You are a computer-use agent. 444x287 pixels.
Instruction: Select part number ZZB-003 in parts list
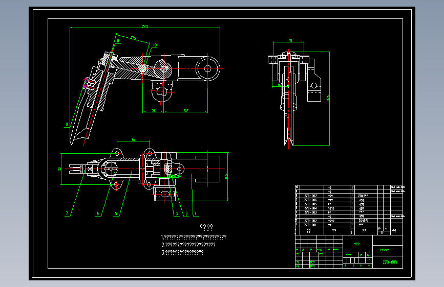pos(310,212)
